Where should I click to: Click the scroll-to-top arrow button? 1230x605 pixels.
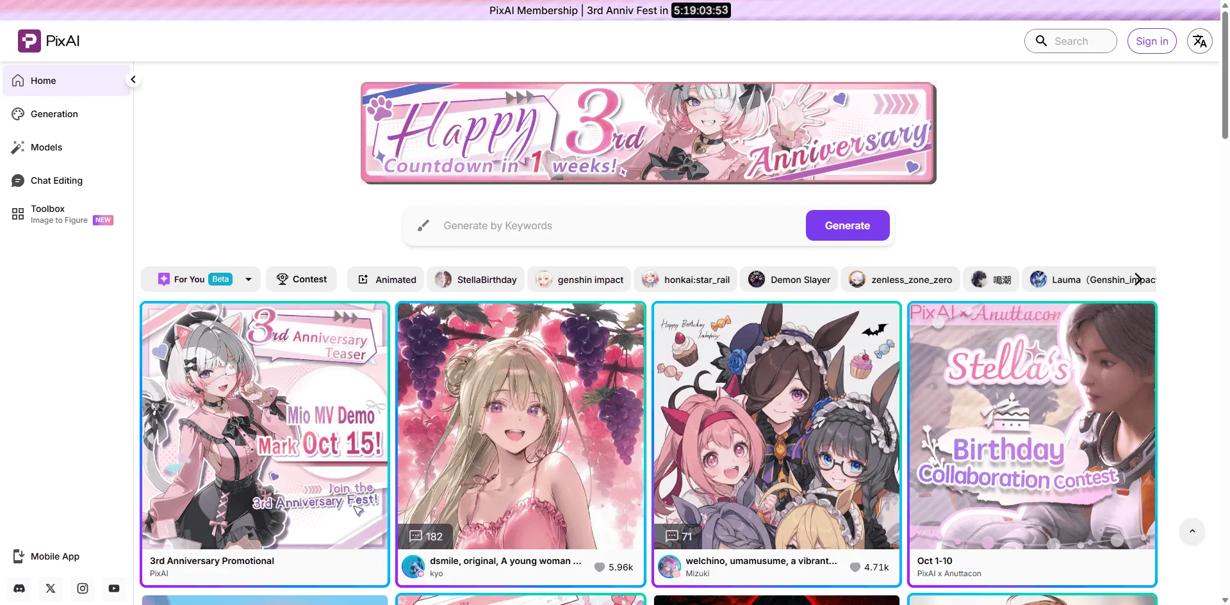coord(1192,531)
